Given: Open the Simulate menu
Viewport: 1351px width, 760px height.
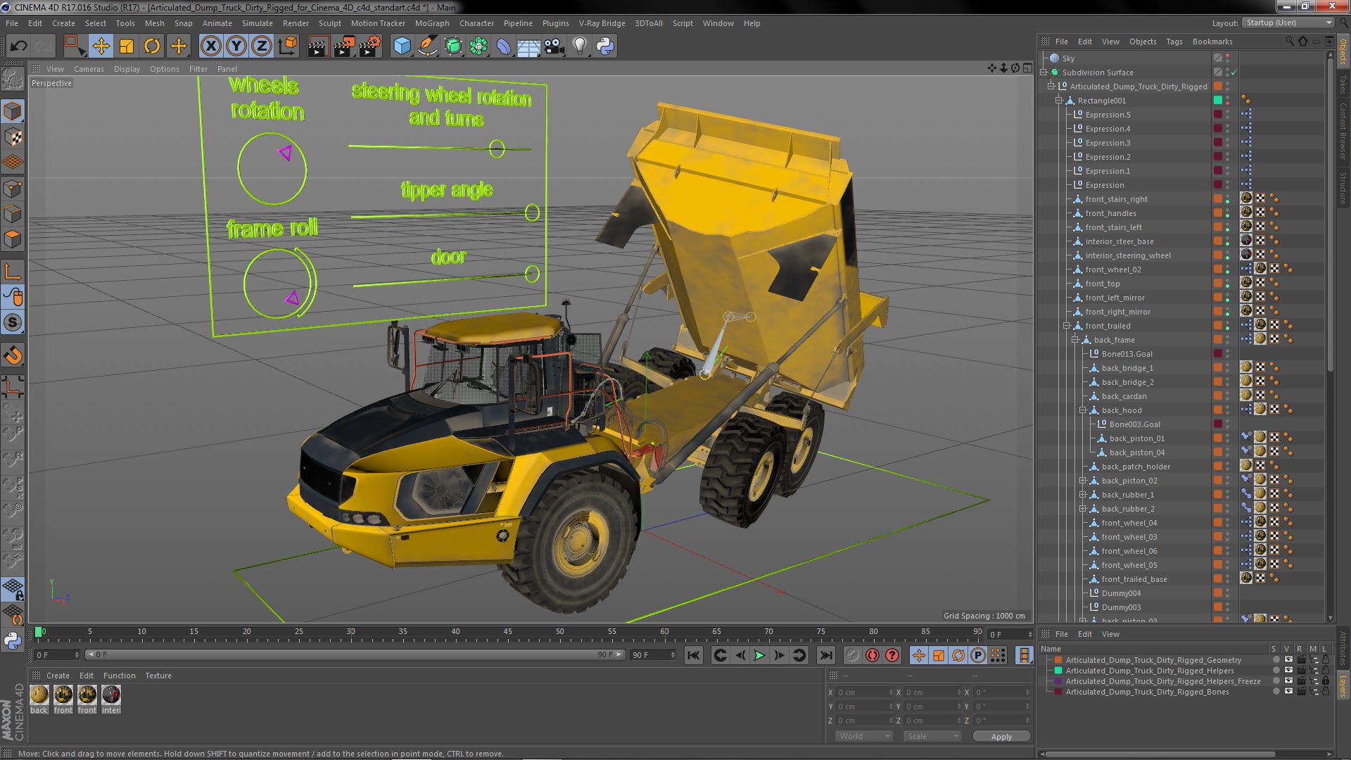Looking at the screenshot, I should point(257,23).
